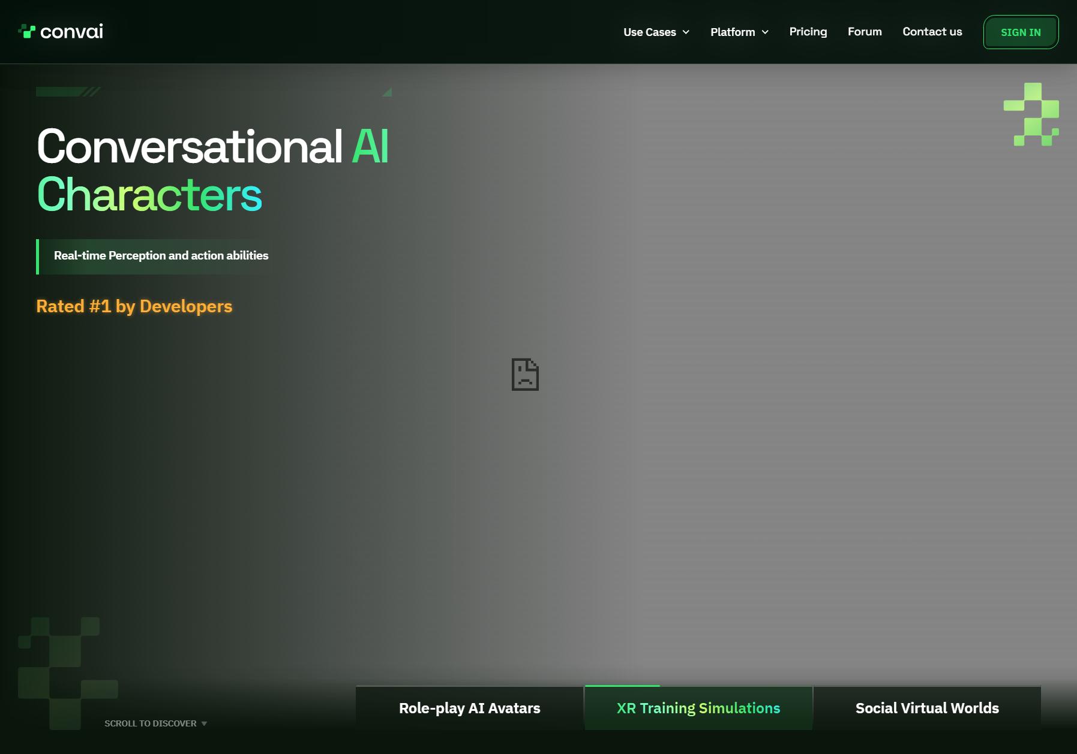Viewport: 1077px width, 754px height.
Task: Click the green pixel cluster graphic top right
Action: coord(1031,114)
